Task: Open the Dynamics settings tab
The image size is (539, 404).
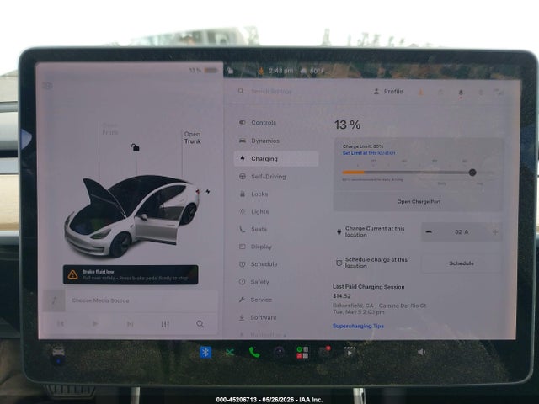Action: pyautogui.click(x=259, y=141)
